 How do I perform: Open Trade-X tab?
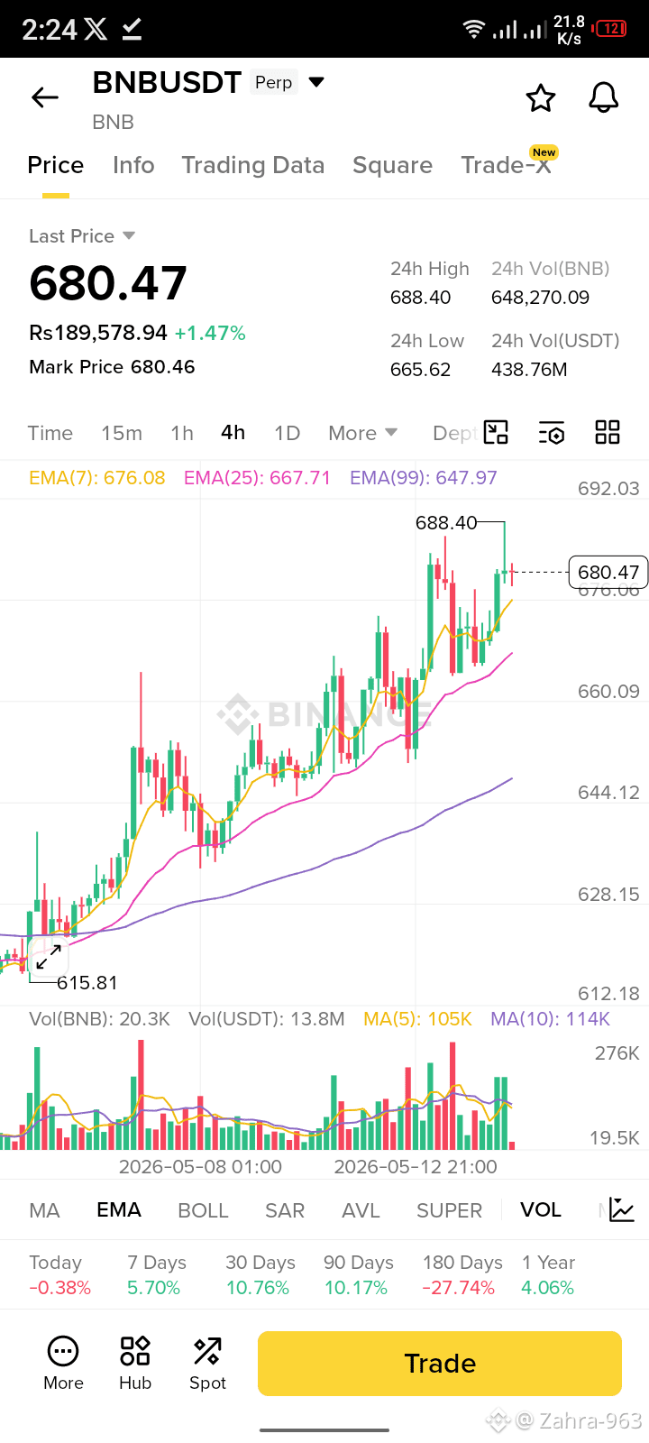point(506,165)
